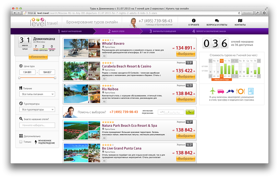Image resolution: width=279 pixels, height=178 pixels.
Task: Click Выбрать for Be Live Grand Punta Cana
Action: pyautogui.click(x=186, y=159)
